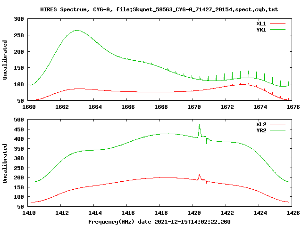Click the 300 tick label of the lower plot
This screenshot has width=302, height=226.
19,158
